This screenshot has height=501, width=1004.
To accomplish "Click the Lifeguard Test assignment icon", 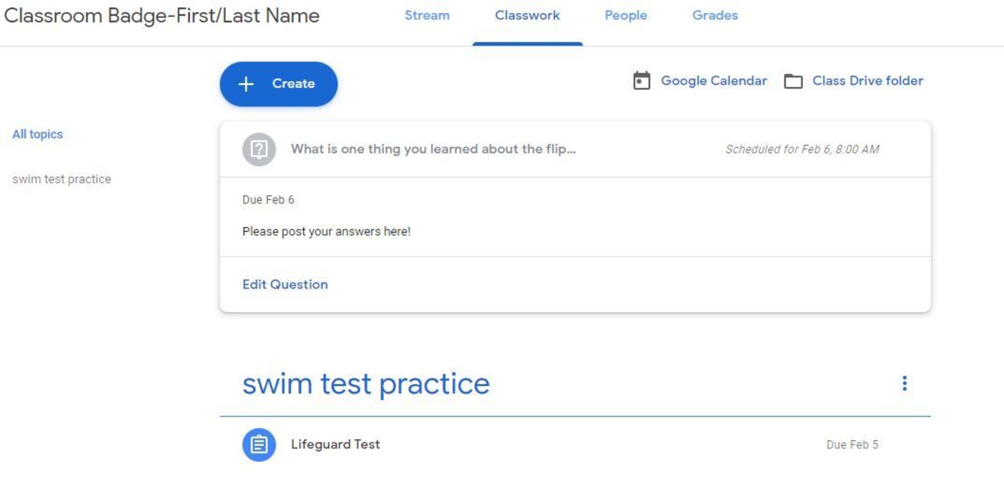I will pos(259,445).
